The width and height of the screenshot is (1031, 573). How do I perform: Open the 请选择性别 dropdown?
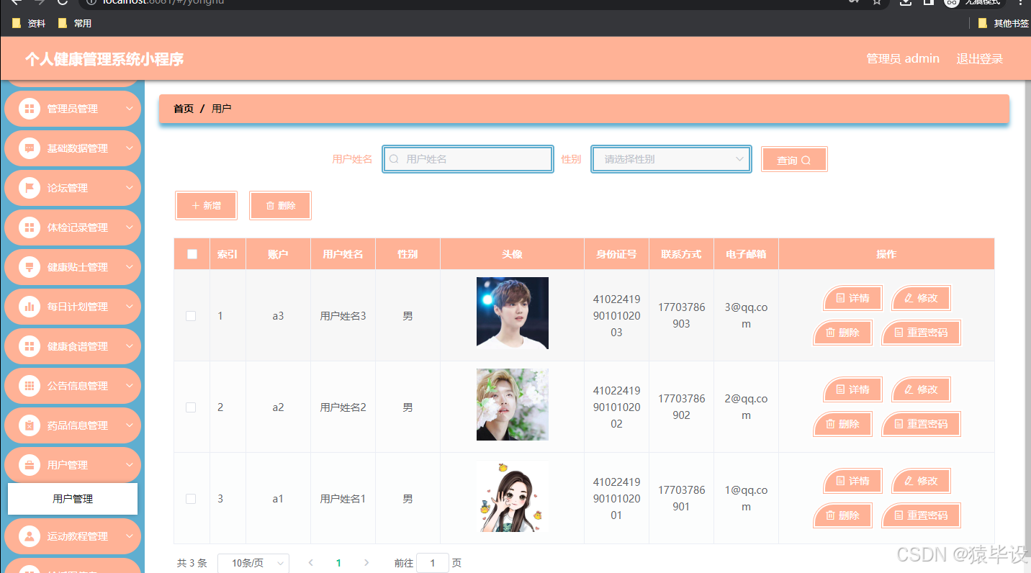(x=671, y=159)
